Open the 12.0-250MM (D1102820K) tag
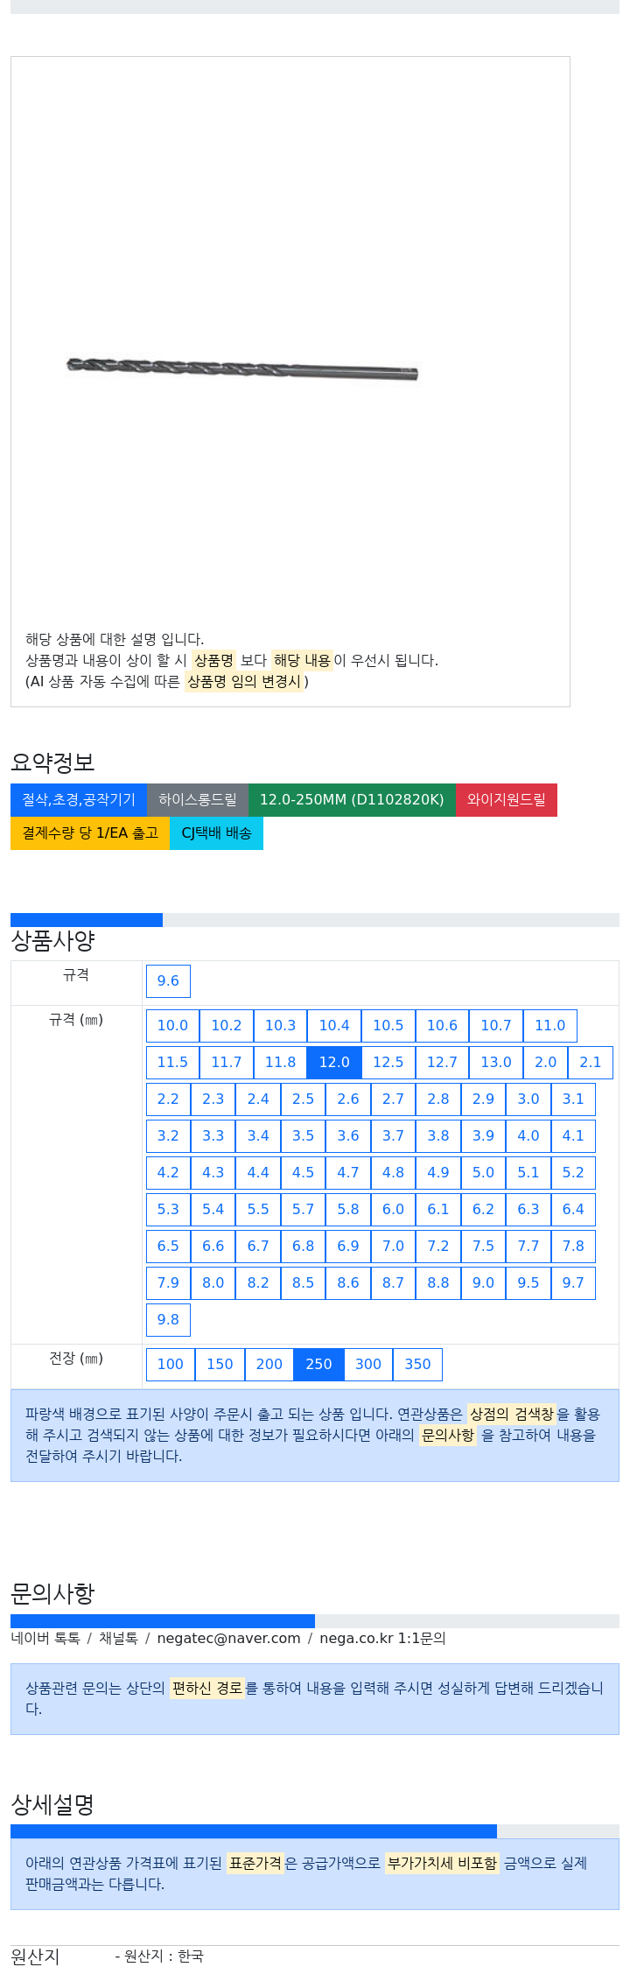Viewport: 630px width, 1974px height. point(352,799)
